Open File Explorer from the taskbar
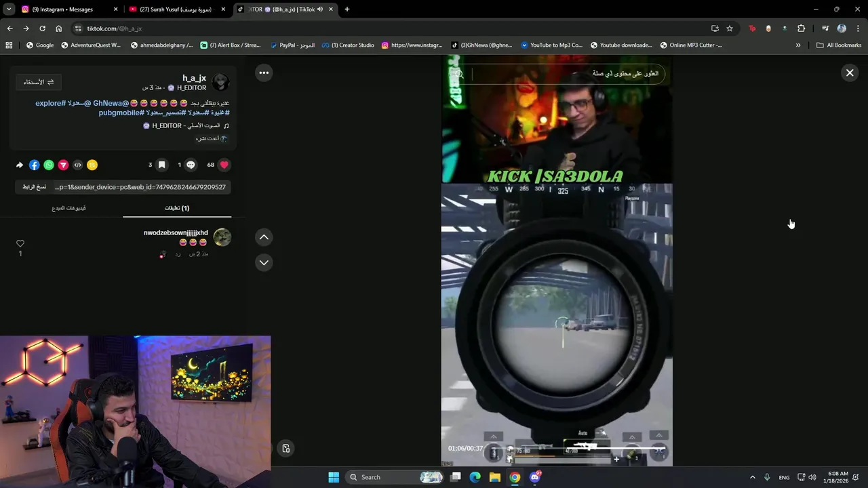Image resolution: width=868 pixels, height=488 pixels. pyautogui.click(x=495, y=477)
